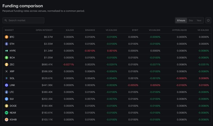The image size is (213, 126).
Task: Switch funding period to Day
Action: pos(191,20)
